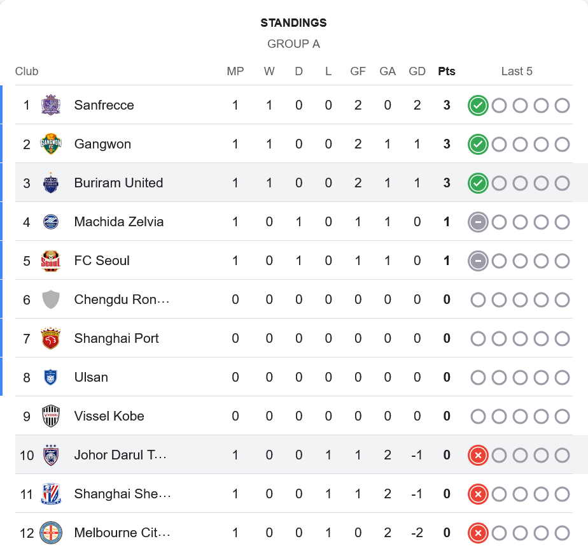Open the Gangwon team link
Viewport: 588px width, 555px height.
[x=102, y=144]
